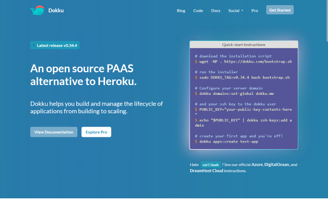Expand the Social dropdown menu
The height and width of the screenshot is (205, 328).
(236, 11)
